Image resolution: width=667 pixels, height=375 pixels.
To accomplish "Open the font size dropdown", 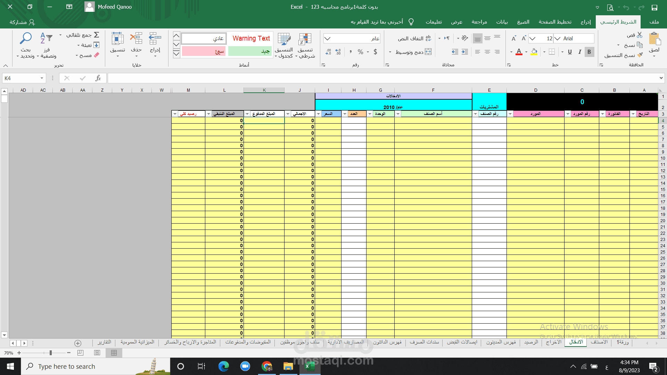I will pyautogui.click(x=533, y=39).
